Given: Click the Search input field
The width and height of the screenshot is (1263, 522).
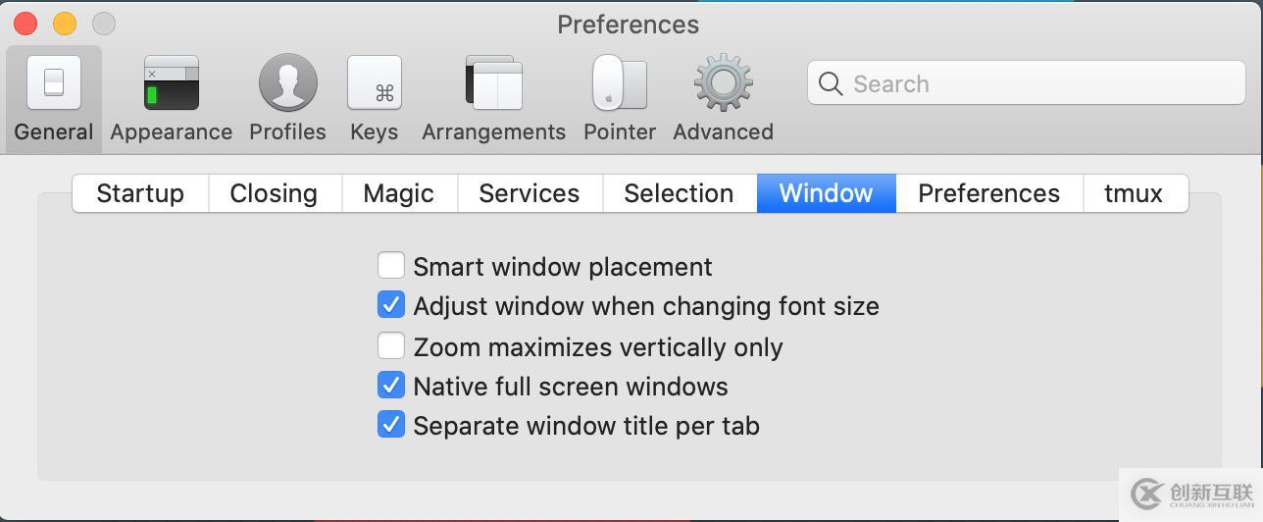Looking at the screenshot, I should 1026,83.
